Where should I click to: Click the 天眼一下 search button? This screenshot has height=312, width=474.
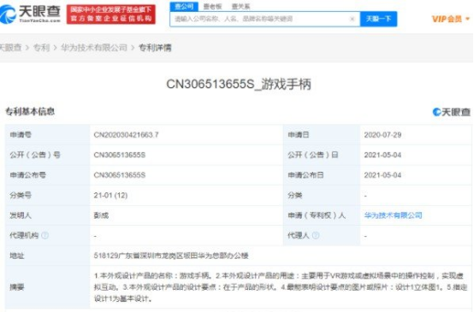[x=378, y=19]
